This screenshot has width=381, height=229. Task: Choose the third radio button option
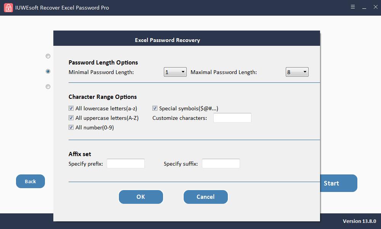click(x=48, y=87)
